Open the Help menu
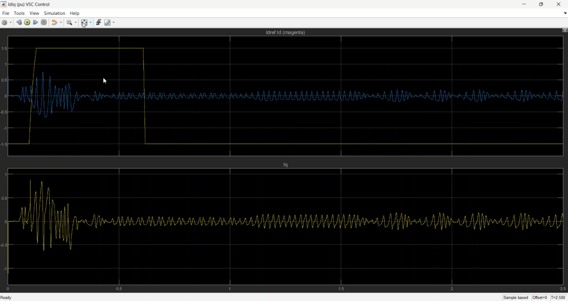Screen dimensions: 568x301 [x=75, y=13]
